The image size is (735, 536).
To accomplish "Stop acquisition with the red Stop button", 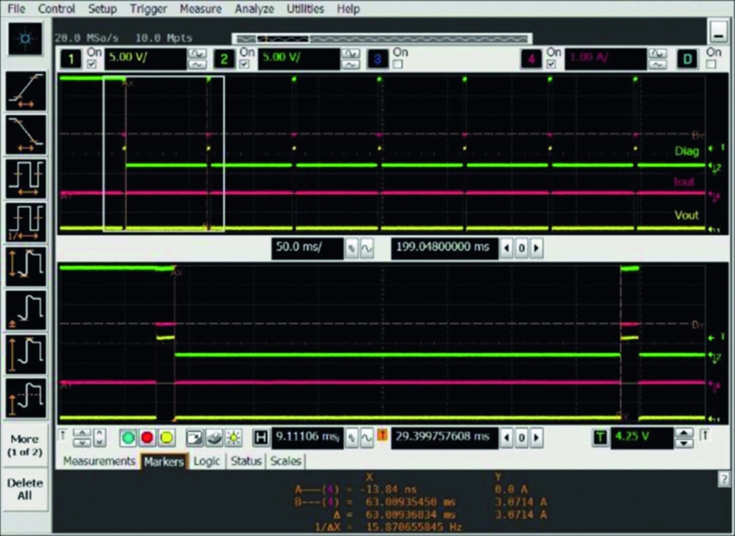I will click(x=147, y=438).
